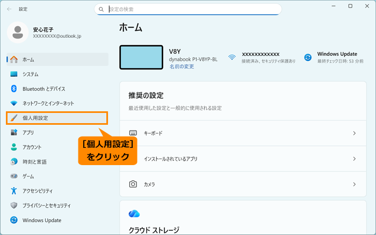Screen dimensions: 376x235
Task: Click the Time & language clock-globe icon
Action: coord(14,161)
